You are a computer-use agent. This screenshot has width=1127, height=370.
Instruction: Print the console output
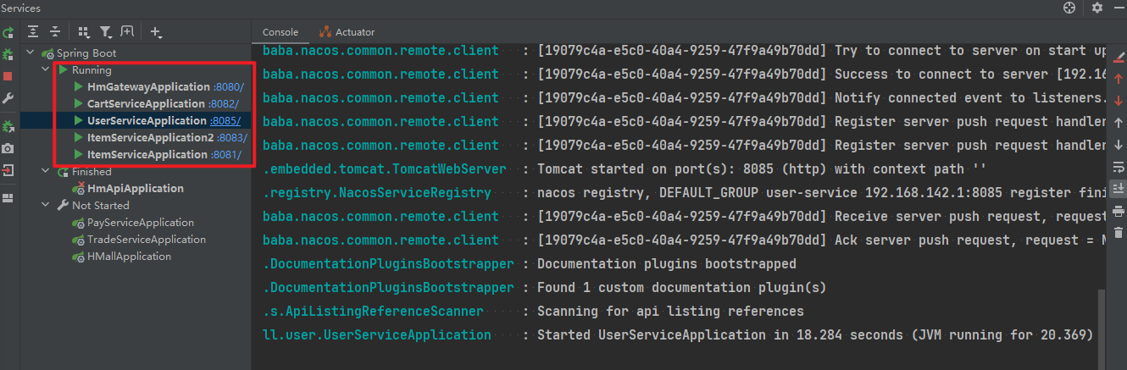pos(1119,210)
